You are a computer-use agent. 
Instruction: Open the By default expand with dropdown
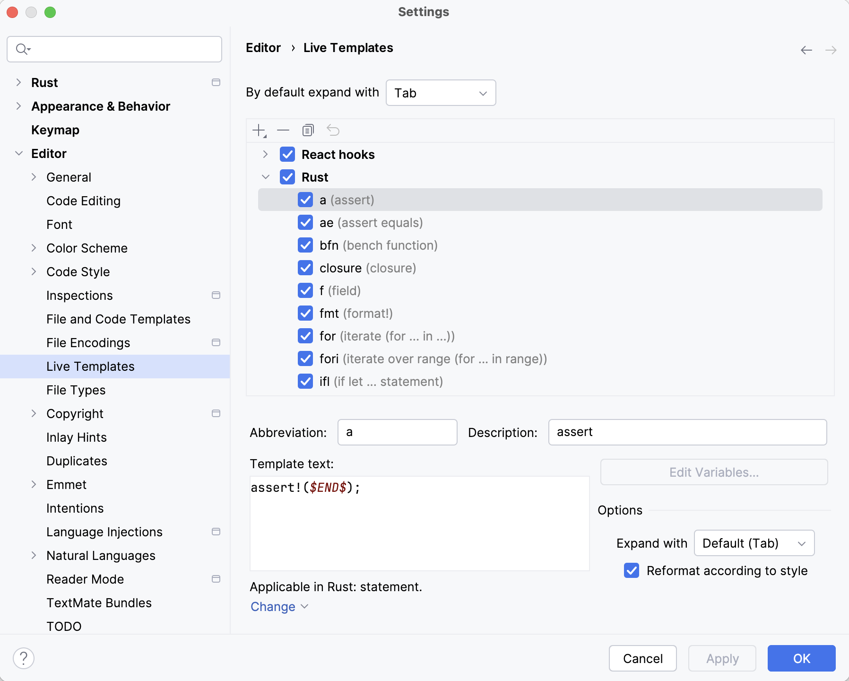(440, 93)
